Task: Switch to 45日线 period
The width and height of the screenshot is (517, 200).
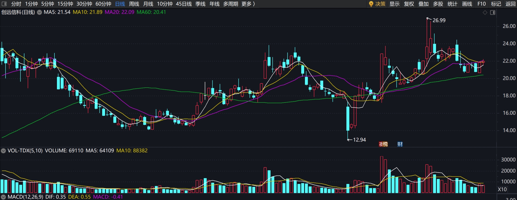Action: point(184,4)
